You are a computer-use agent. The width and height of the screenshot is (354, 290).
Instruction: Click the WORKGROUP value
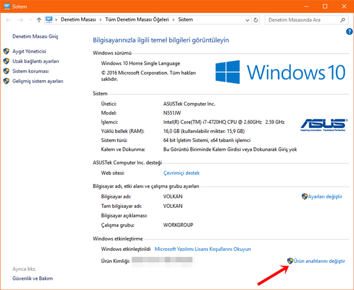point(178,225)
